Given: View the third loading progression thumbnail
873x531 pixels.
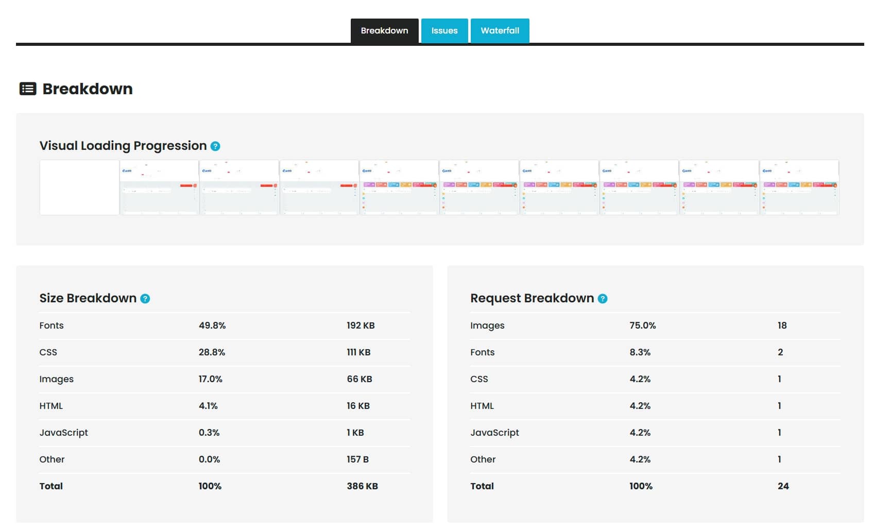Looking at the screenshot, I should [x=239, y=187].
